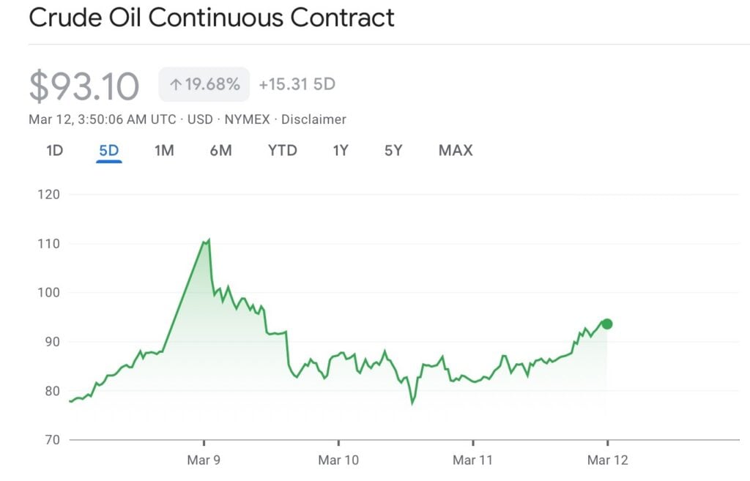Switch to the 1M view
Image resolution: width=750 pixels, height=481 pixels.
point(164,150)
